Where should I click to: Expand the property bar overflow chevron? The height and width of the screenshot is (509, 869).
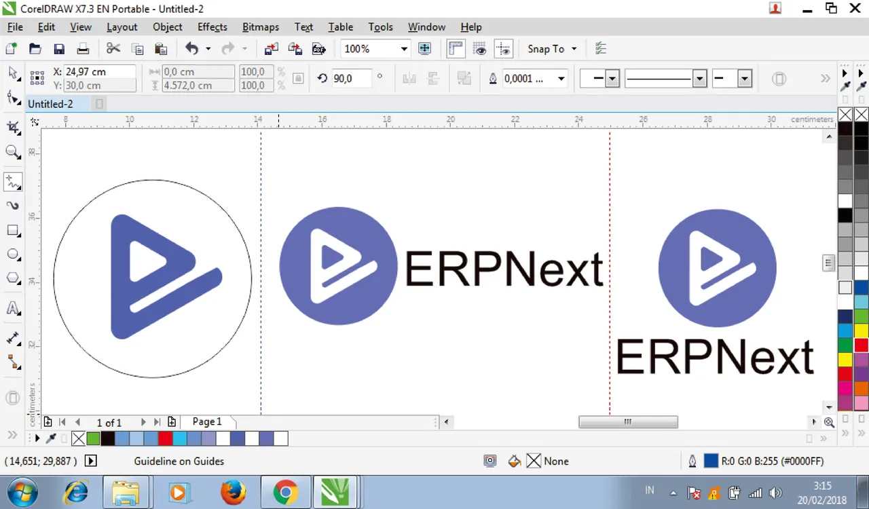(826, 79)
